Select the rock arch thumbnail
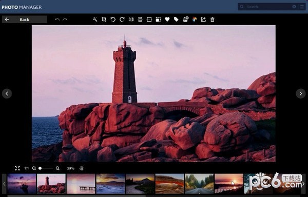The height and width of the screenshot is (197, 308). 170,184
